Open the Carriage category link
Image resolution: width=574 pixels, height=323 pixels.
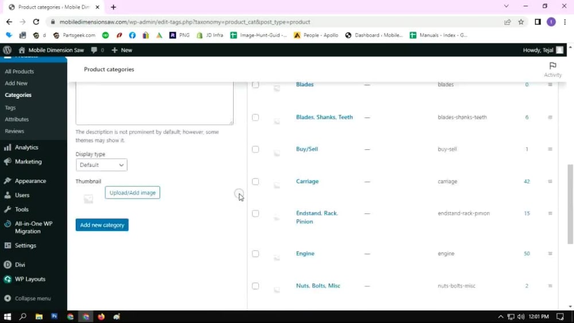307,181
